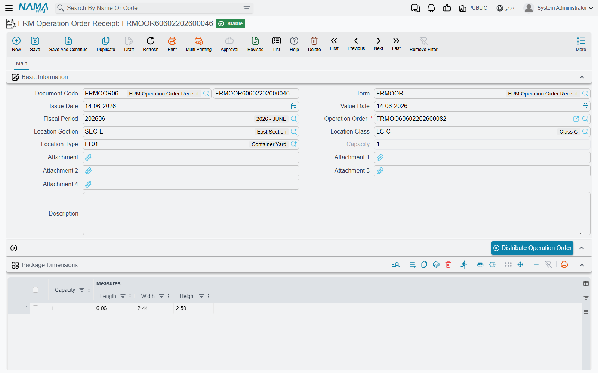Click the New document button
The image size is (598, 373).
pos(16,44)
